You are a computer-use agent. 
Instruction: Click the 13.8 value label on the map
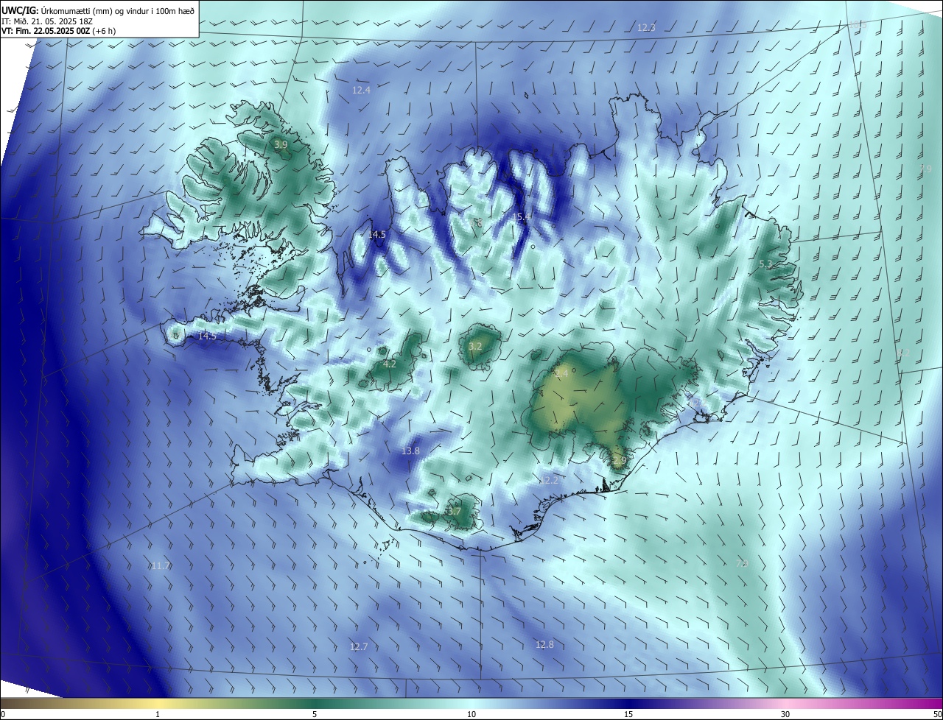click(x=410, y=451)
